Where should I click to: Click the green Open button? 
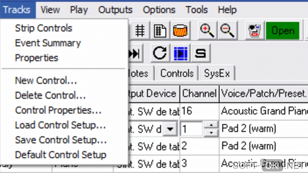click(x=283, y=31)
